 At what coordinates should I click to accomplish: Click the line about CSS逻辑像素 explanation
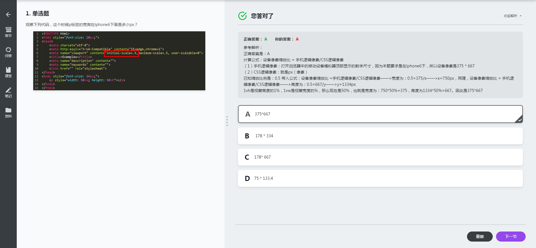[275, 72]
